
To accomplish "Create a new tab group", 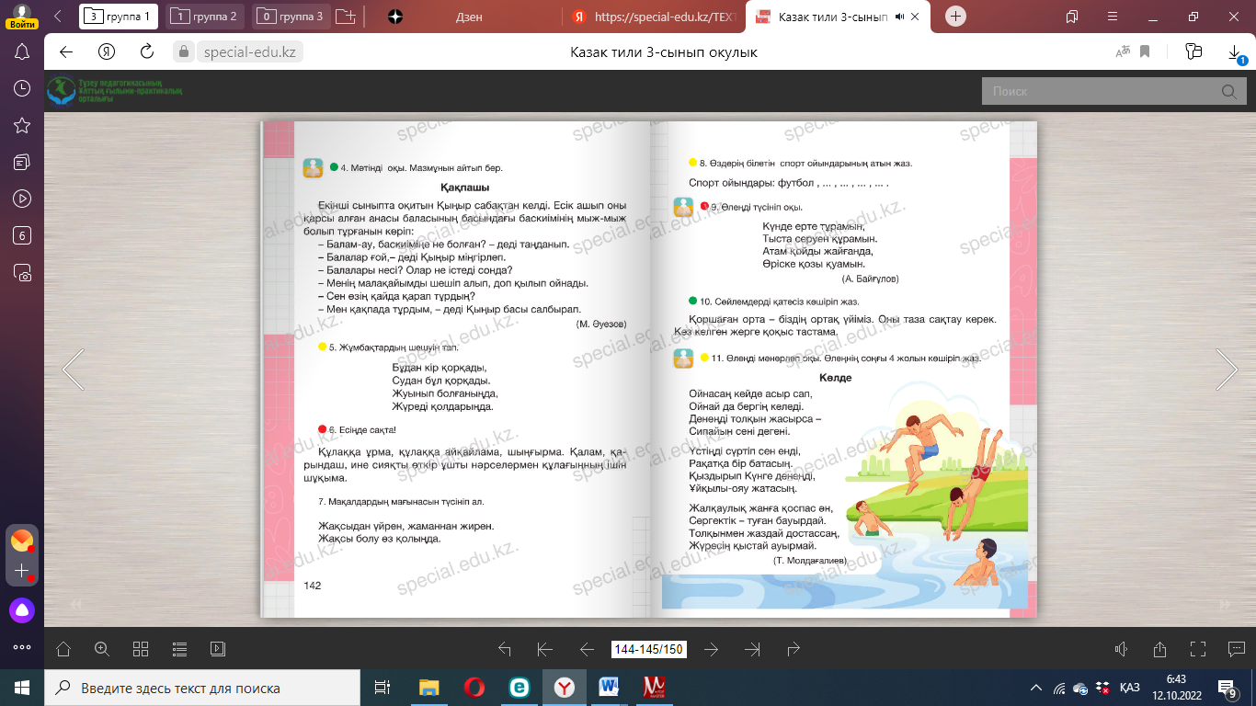I will (x=346, y=17).
